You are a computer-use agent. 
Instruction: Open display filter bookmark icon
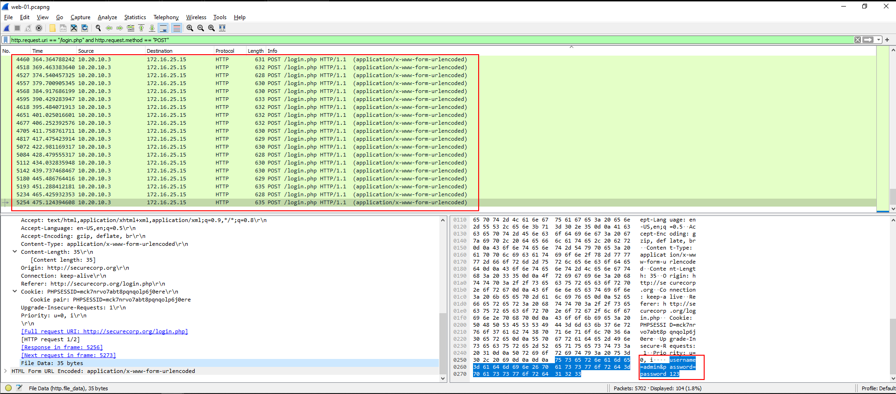pyautogui.click(x=6, y=40)
